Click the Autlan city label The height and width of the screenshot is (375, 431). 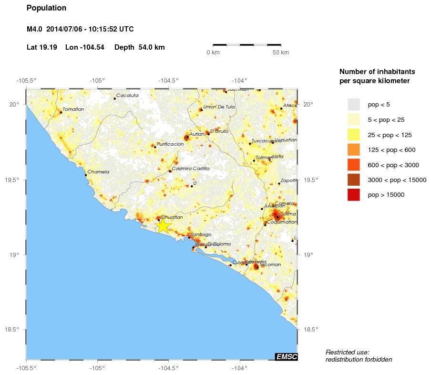click(x=197, y=134)
